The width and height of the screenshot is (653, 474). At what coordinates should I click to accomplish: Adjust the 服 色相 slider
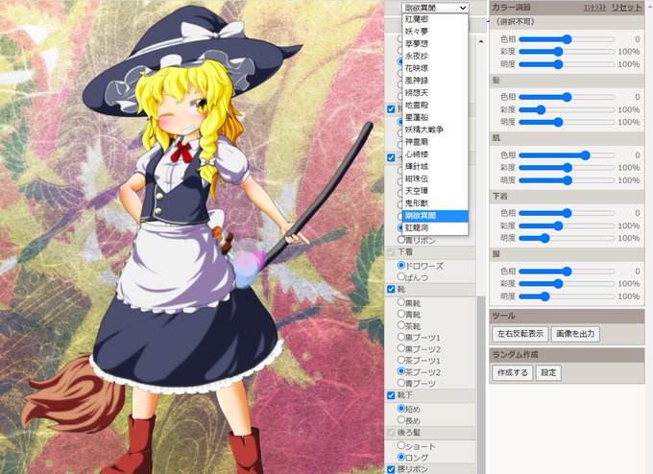[567, 272]
